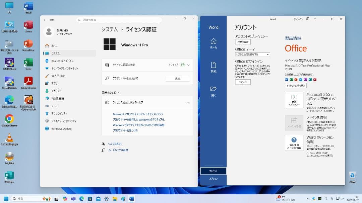Image resolution: width=362 pixels, height=203 pixels.
Task: Click the PowerPoint icon in the product list
Action: (x=296, y=80)
